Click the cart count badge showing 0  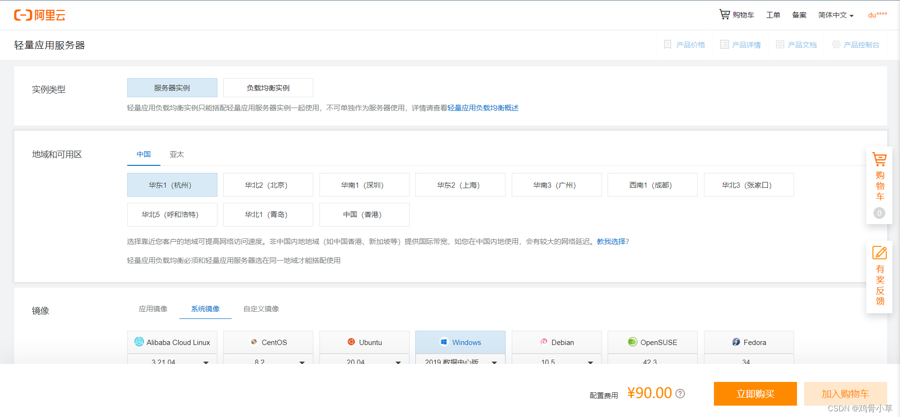coord(879,213)
